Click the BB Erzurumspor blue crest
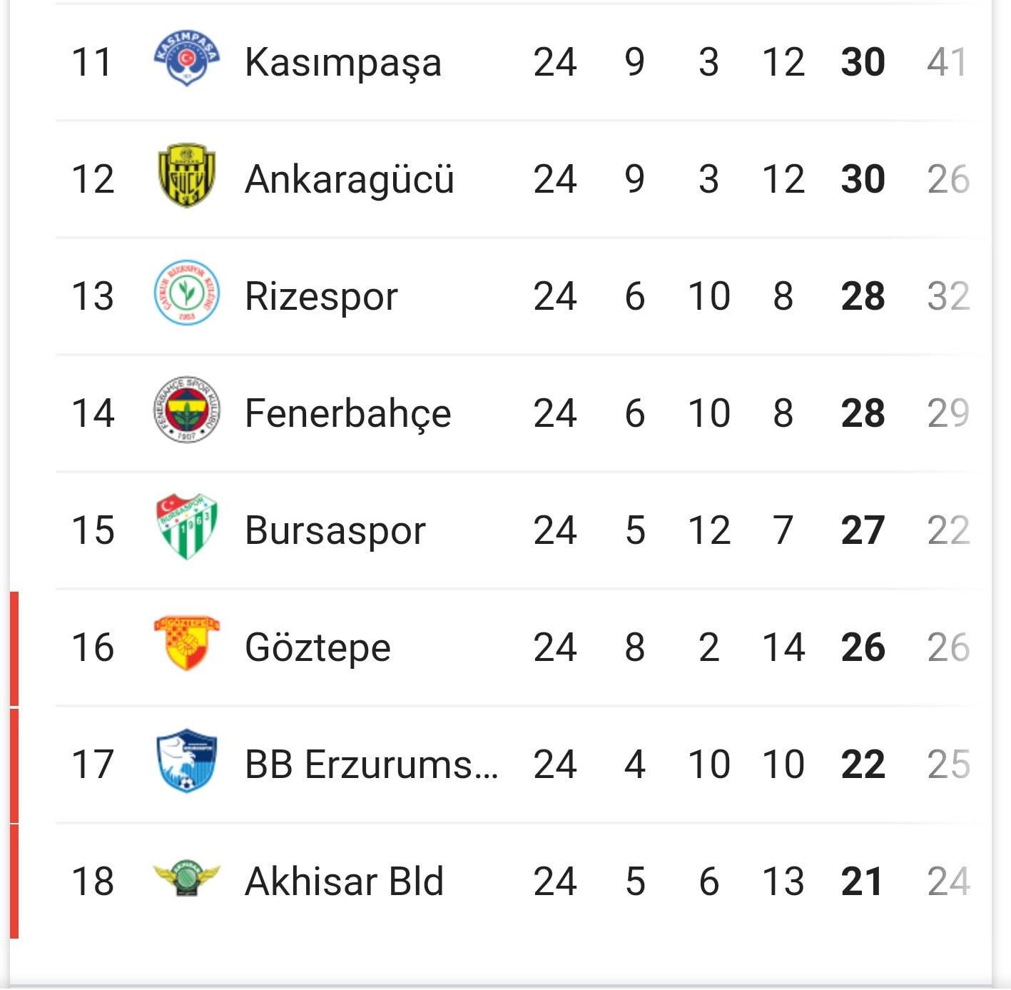The height and width of the screenshot is (990, 1011). click(187, 761)
